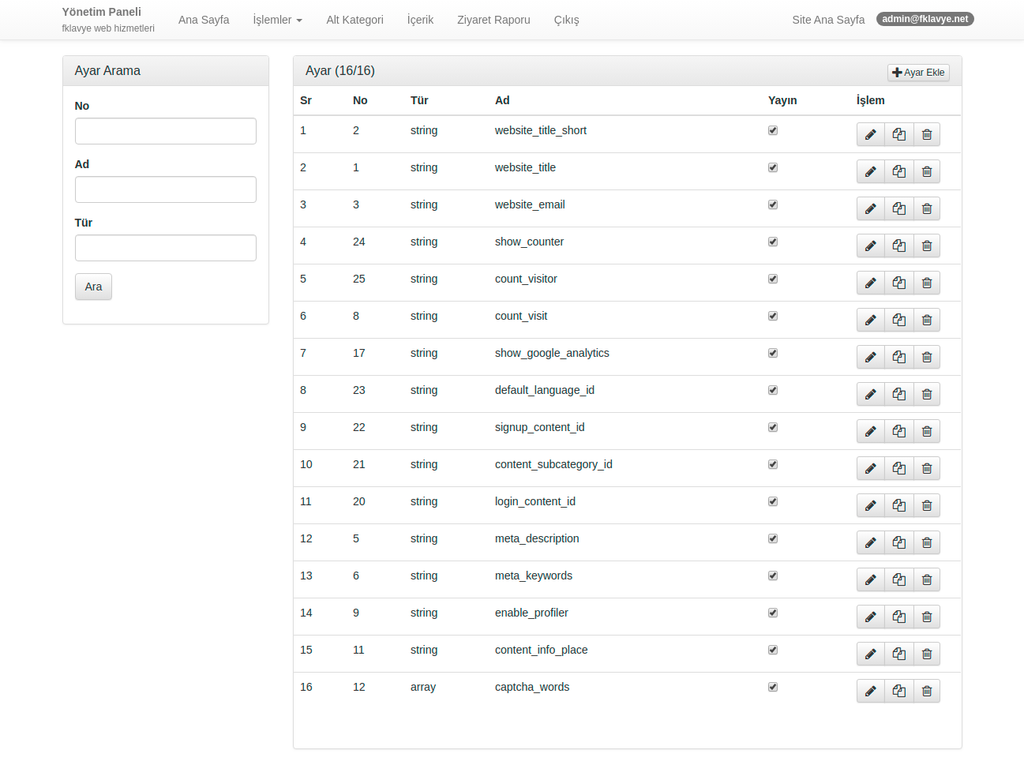
Task: Click Çıkış to log out
Action: click(x=566, y=20)
